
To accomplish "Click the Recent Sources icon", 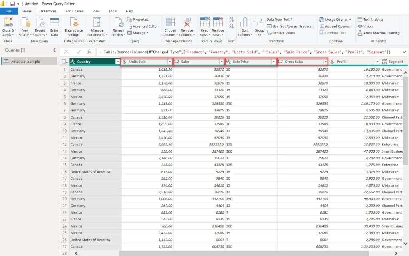I will coord(40,22).
